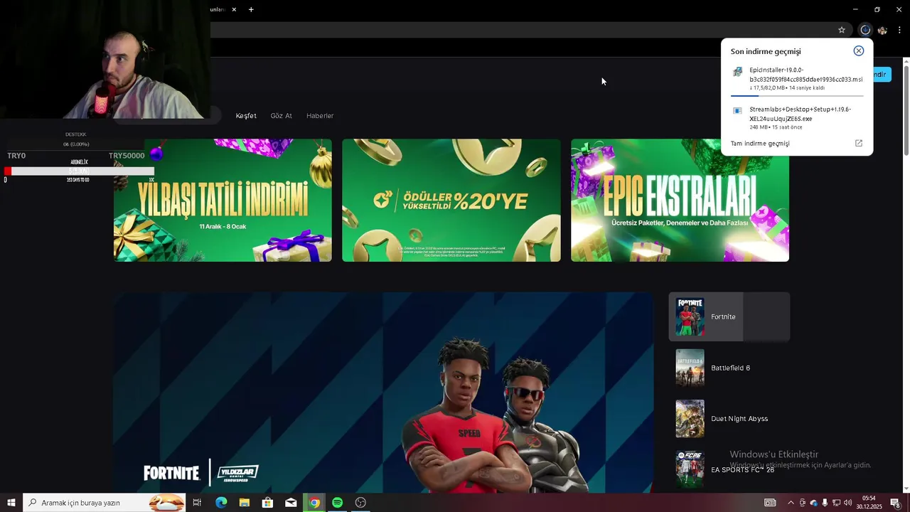910x512 pixels.
Task: Select Fortnite in the featured list
Action: pos(729,316)
